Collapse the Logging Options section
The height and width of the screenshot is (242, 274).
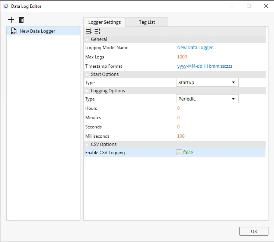87,91
